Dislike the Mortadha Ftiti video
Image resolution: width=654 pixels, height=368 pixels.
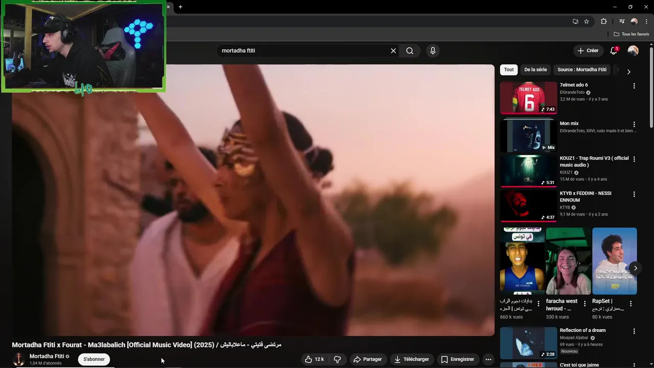pyautogui.click(x=337, y=359)
